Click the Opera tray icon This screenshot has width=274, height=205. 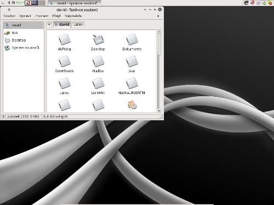pyautogui.click(x=253, y=3)
